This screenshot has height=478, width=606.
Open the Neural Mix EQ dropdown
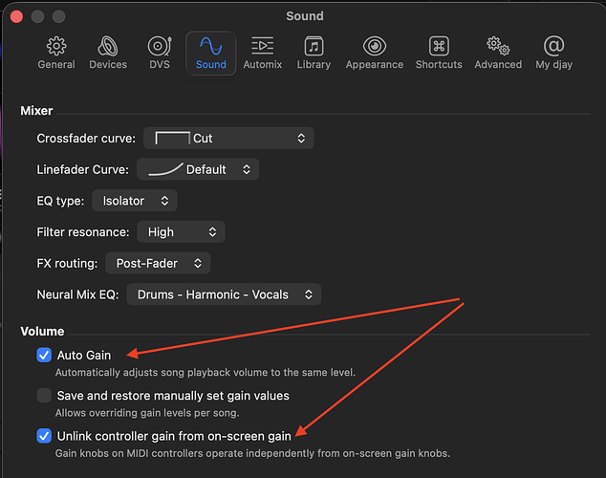pyautogui.click(x=224, y=294)
